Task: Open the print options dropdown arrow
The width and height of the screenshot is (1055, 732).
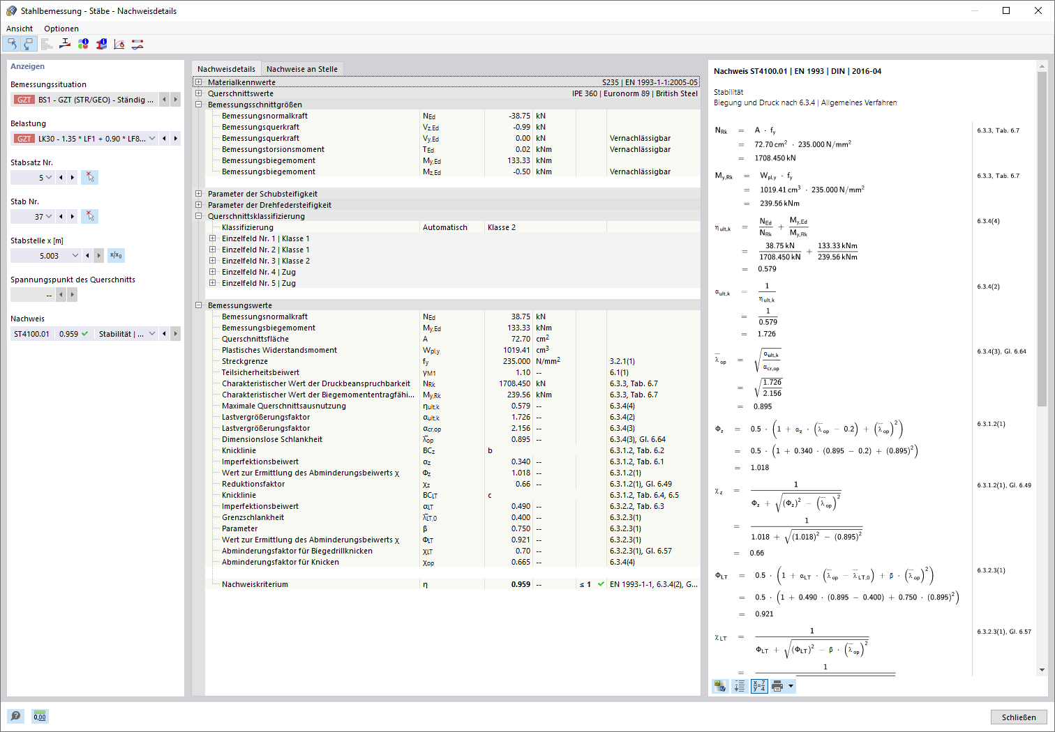Action: pos(791,687)
